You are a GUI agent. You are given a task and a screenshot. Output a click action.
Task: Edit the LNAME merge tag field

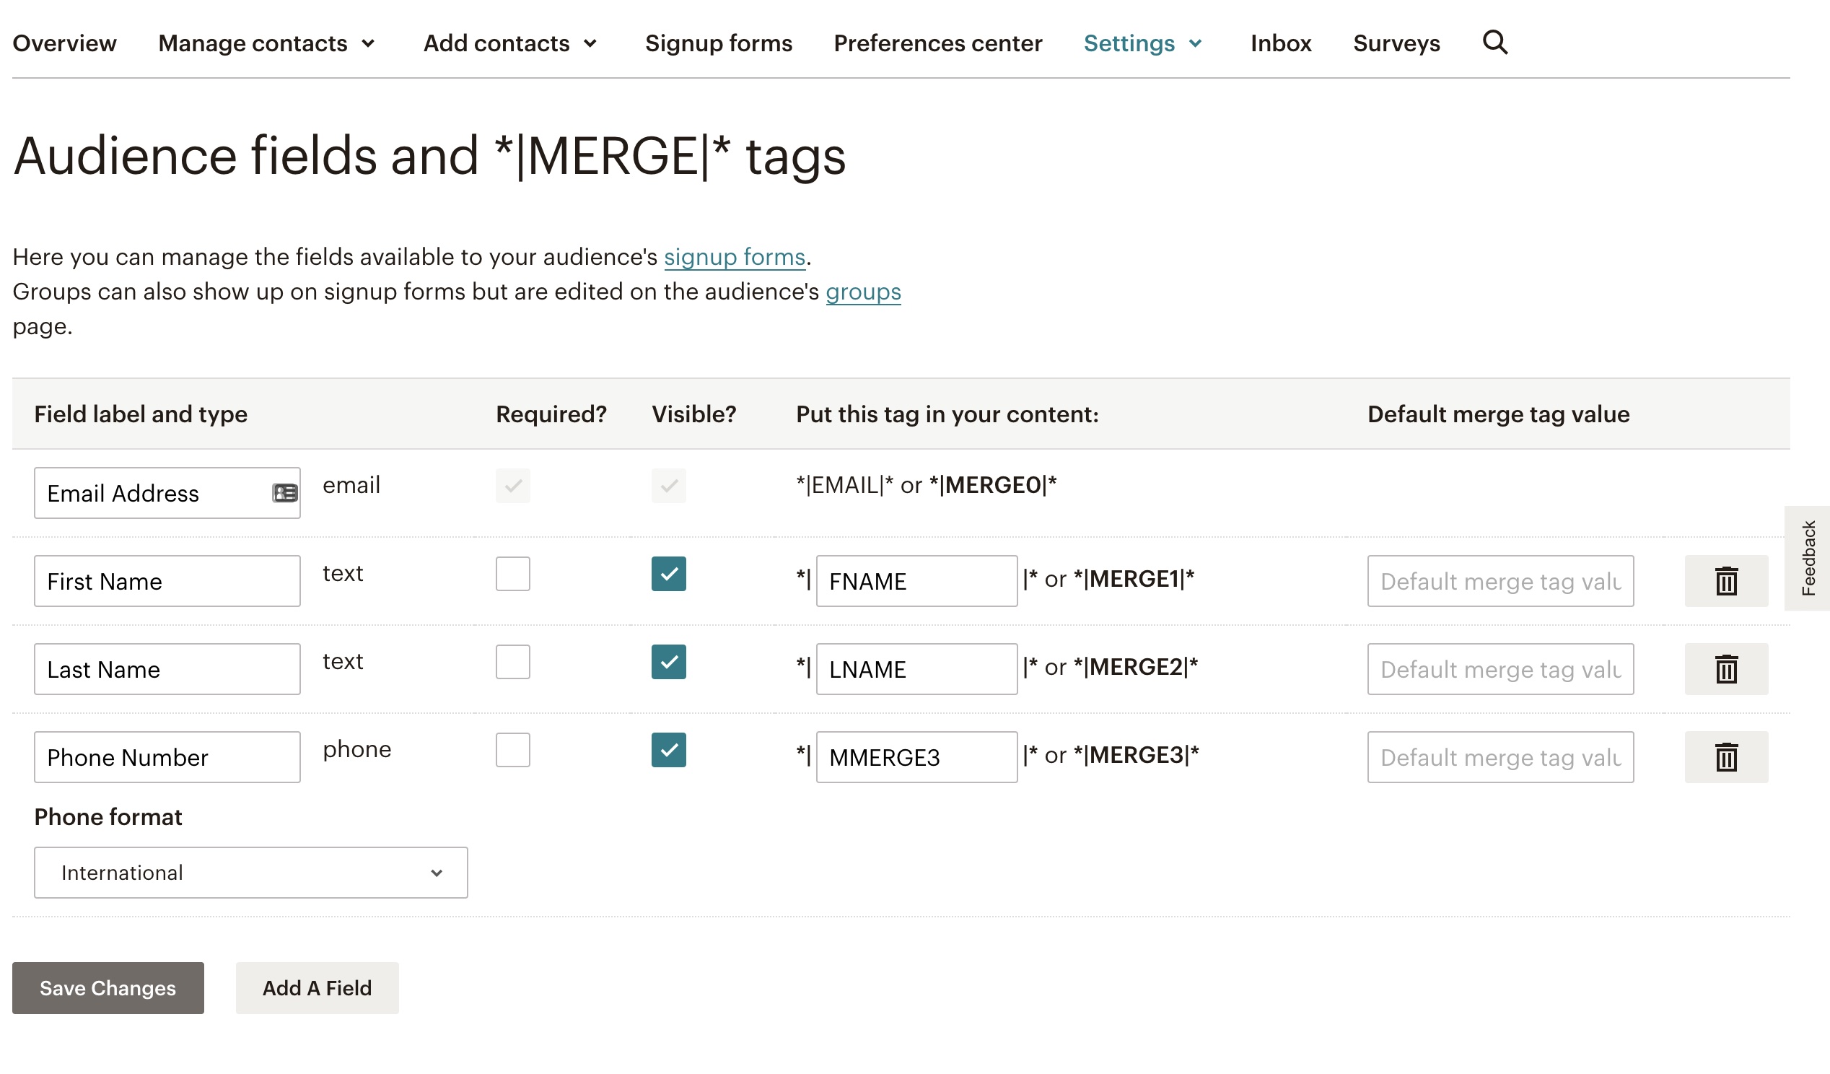pyautogui.click(x=916, y=669)
